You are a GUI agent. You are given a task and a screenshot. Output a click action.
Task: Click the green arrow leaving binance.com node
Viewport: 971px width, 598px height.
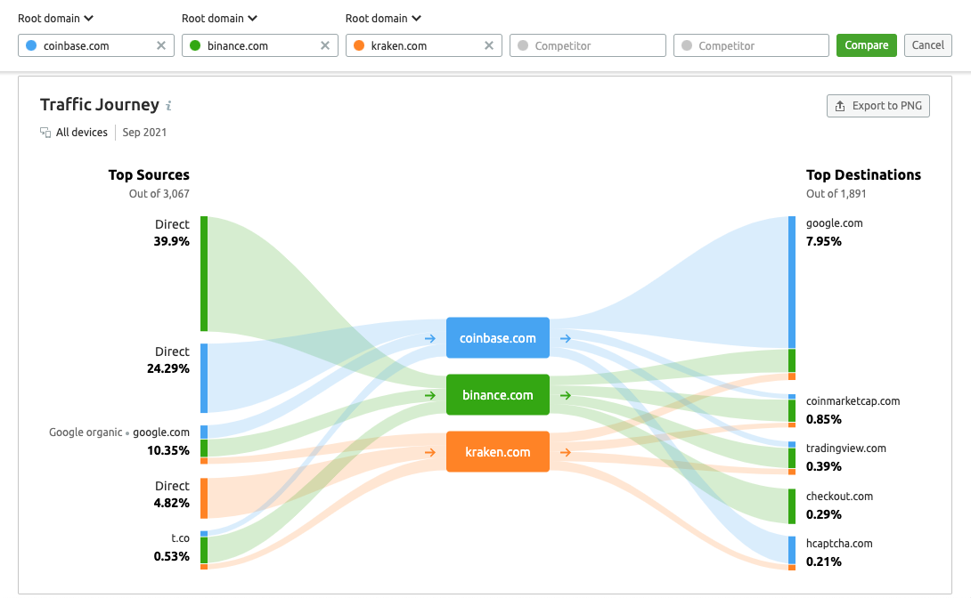pos(566,395)
